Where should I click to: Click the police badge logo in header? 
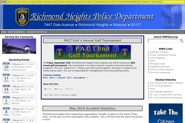[22, 17]
